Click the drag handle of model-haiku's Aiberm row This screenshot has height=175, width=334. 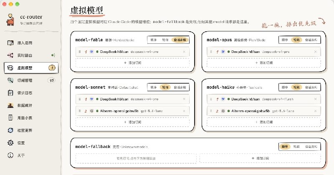tap(211, 111)
